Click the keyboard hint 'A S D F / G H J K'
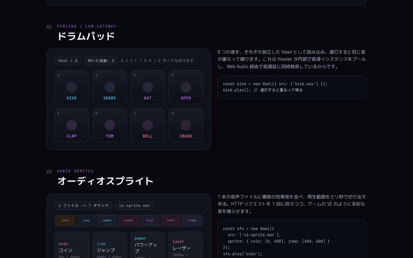The width and height of the screenshot is (413, 258). (x=157, y=61)
